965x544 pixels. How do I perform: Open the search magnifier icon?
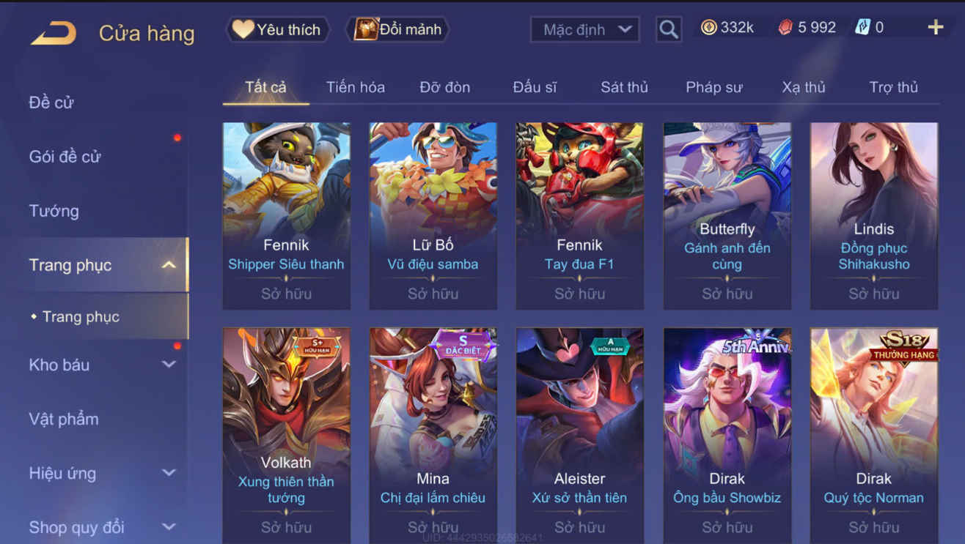click(x=668, y=29)
